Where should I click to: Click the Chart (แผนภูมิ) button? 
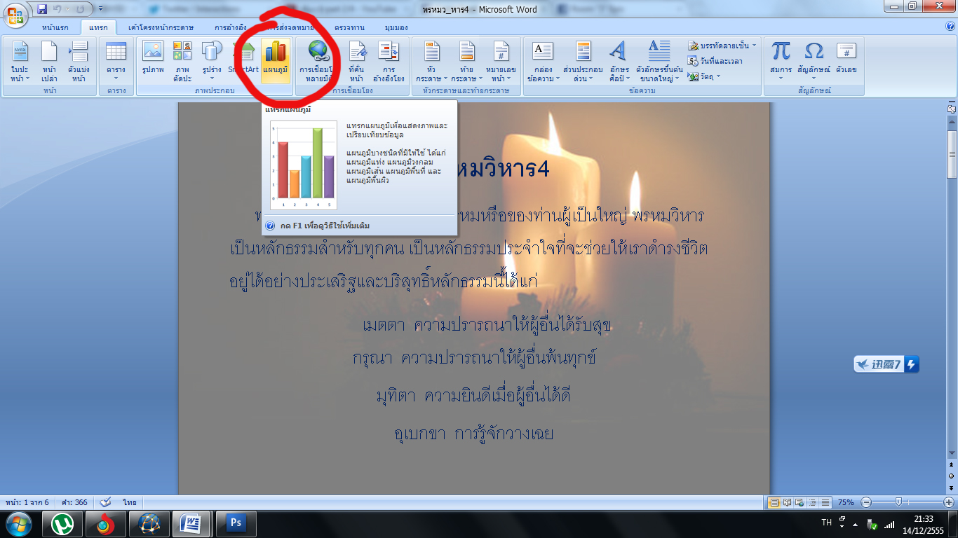(x=275, y=61)
